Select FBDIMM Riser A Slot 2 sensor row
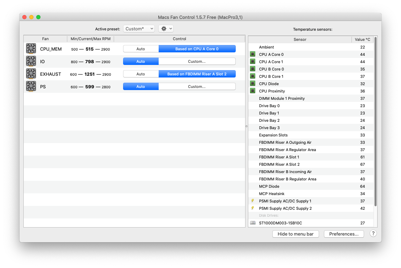Screen dimensions: 401x268 click(x=311, y=164)
